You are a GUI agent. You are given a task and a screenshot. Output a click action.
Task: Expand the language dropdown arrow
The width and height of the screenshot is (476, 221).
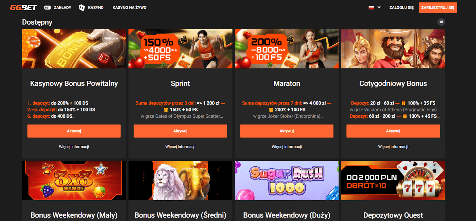click(379, 7)
